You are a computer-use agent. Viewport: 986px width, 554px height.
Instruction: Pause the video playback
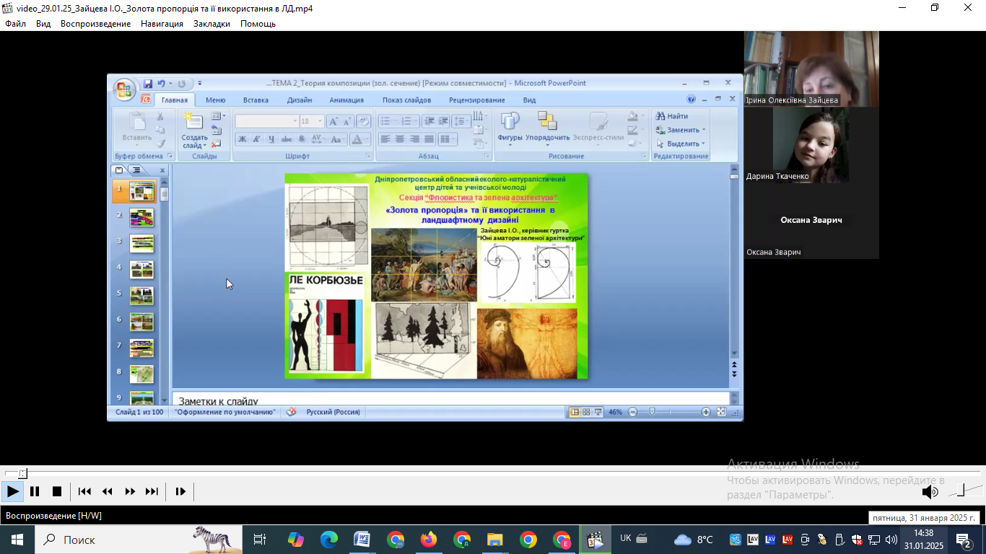coord(35,491)
